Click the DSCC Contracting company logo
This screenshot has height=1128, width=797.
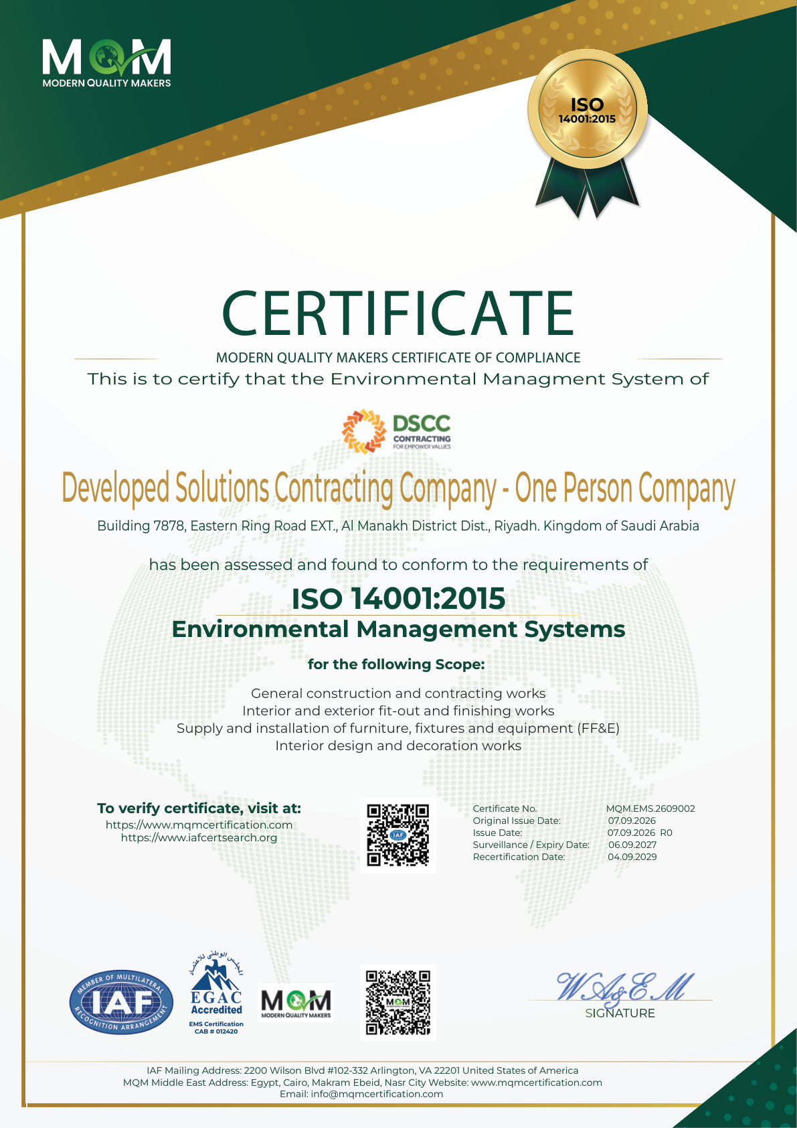click(397, 431)
